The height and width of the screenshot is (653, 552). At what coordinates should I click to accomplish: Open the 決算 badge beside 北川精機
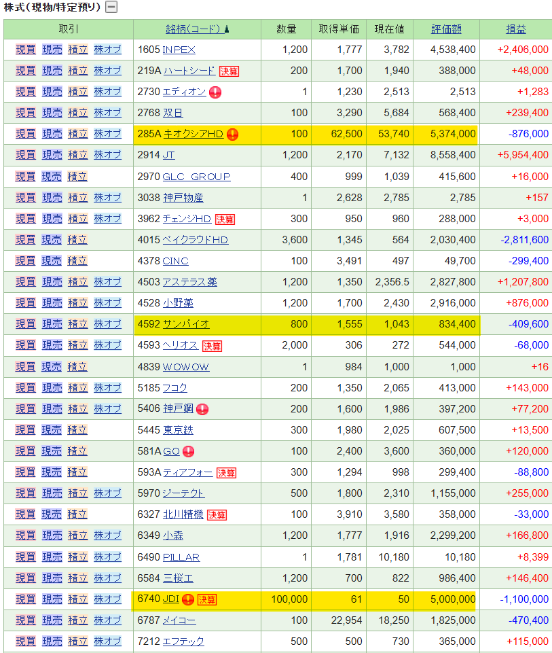[217, 515]
